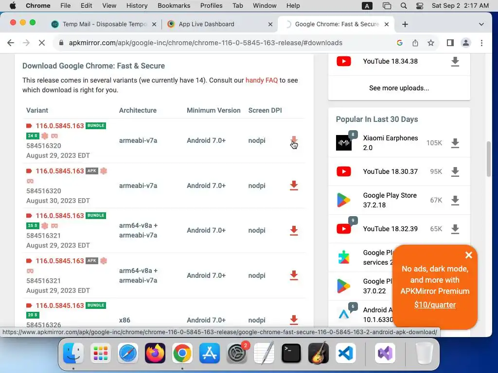Screen dimensions: 498x373
Task: Stop loading the page
Action: point(42,43)
